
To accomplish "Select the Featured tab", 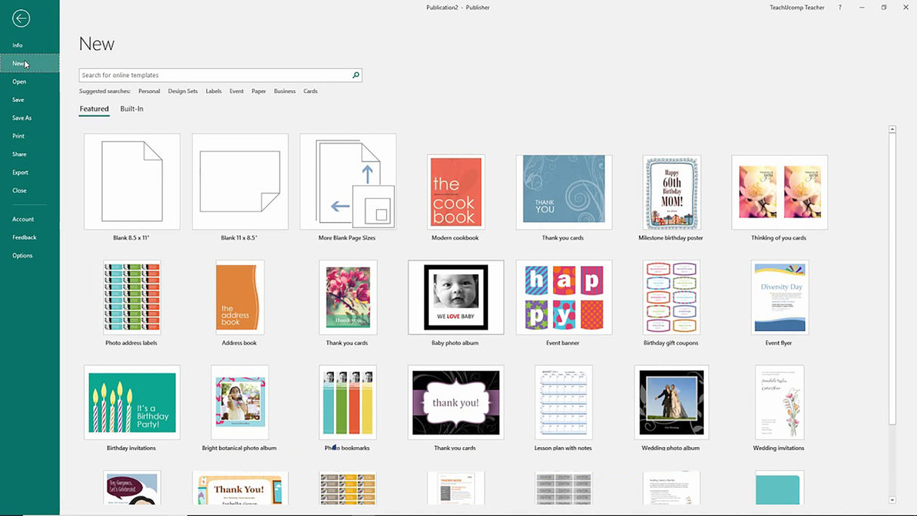I will (94, 108).
